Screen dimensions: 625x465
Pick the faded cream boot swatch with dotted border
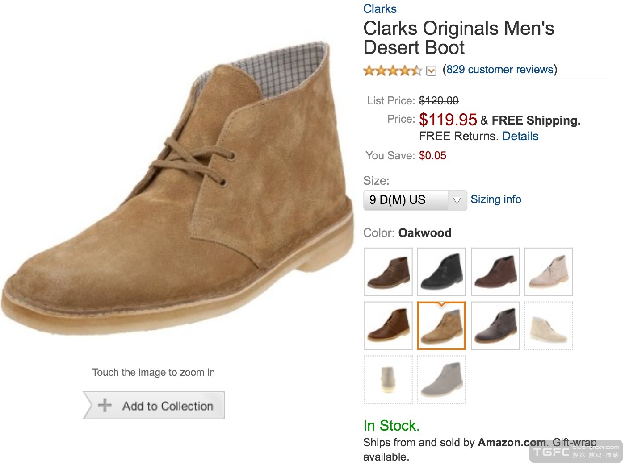point(548,325)
